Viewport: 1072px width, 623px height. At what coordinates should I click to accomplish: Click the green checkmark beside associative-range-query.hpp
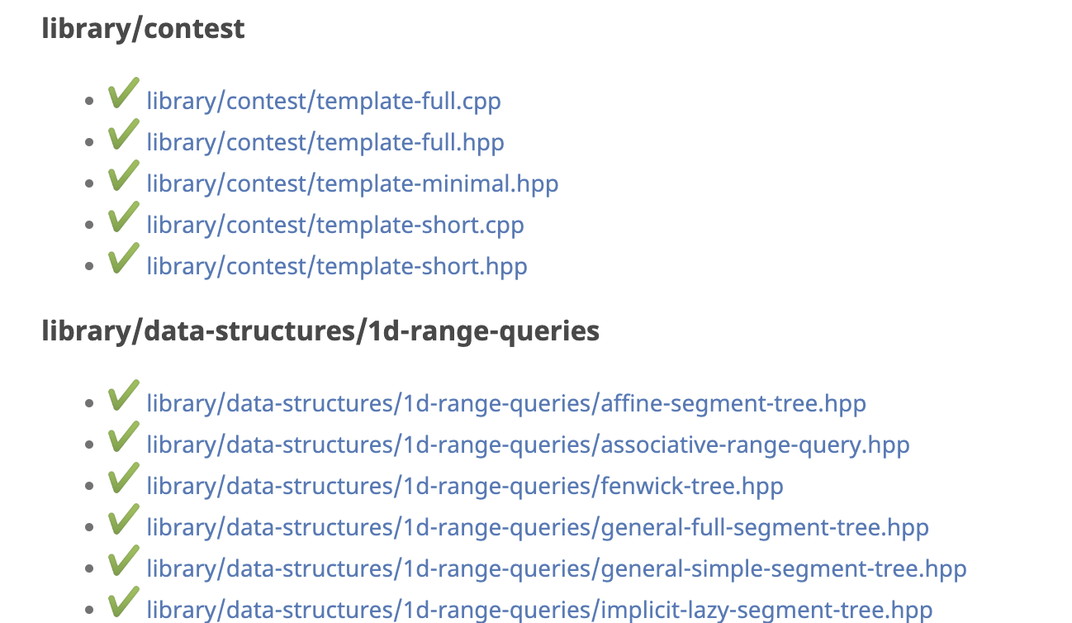(122, 440)
